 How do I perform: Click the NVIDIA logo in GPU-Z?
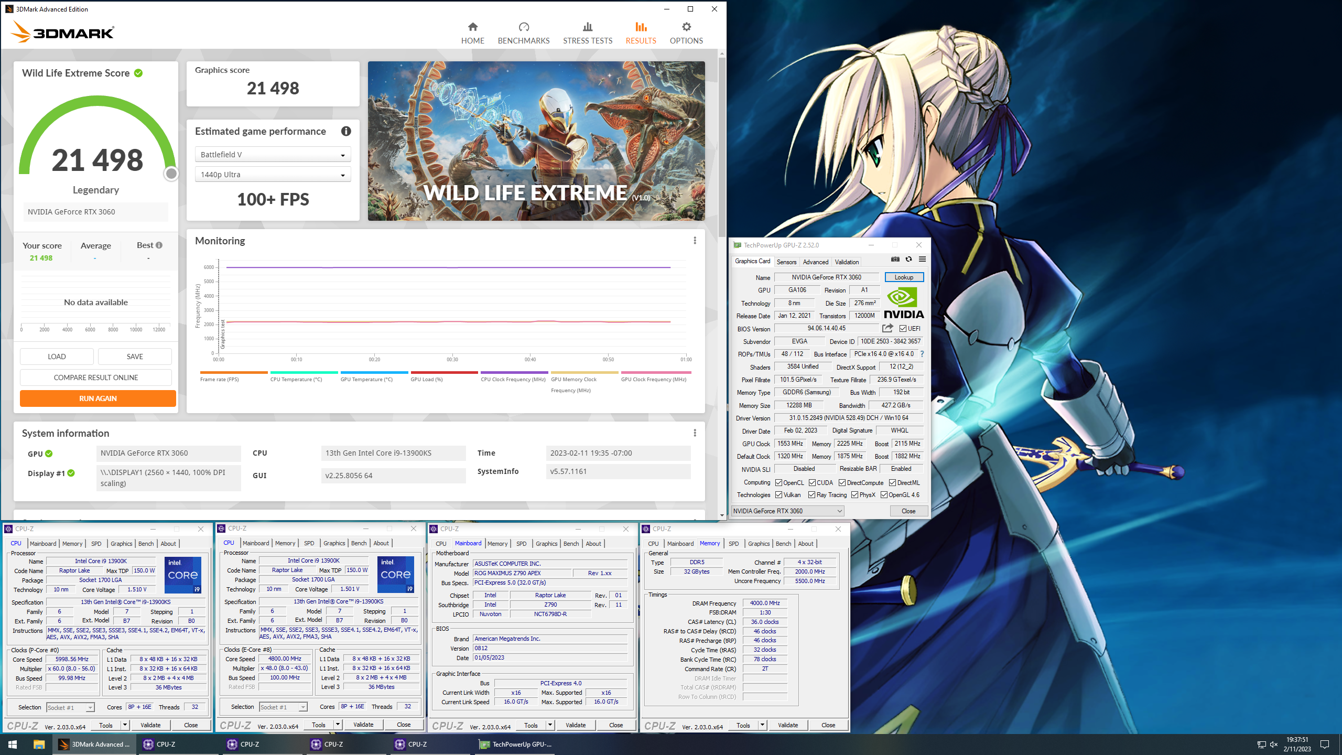click(x=904, y=304)
